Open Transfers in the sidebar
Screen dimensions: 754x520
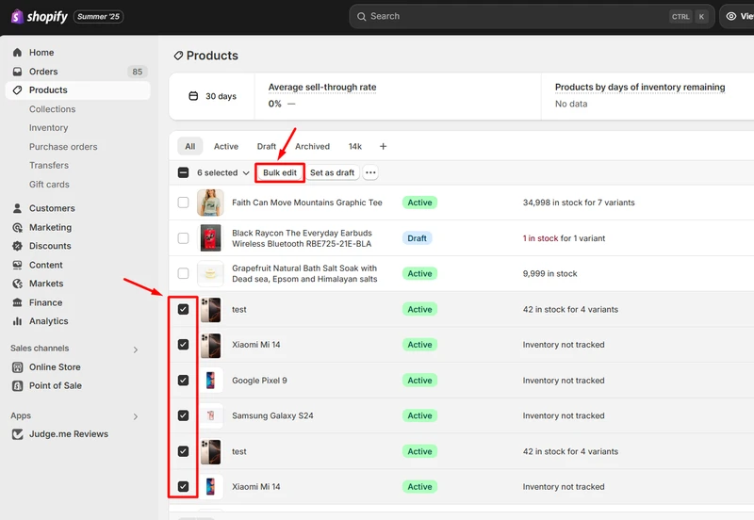(x=49, y=165)
